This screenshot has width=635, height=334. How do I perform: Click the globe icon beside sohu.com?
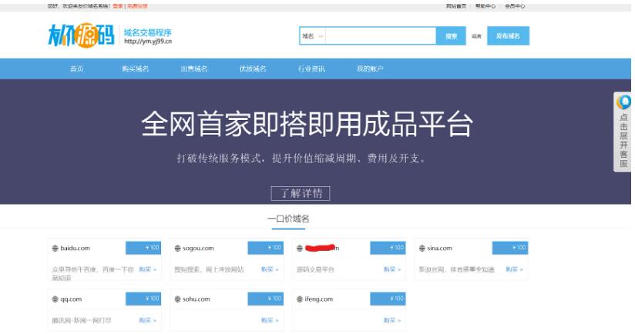pyautogui.click(x=177, y=299)
